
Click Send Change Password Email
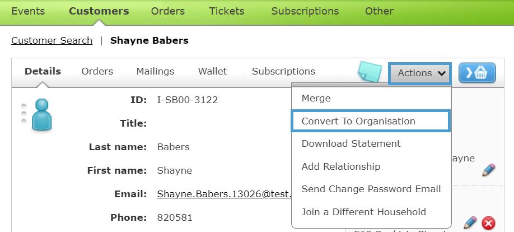[371, 189]
